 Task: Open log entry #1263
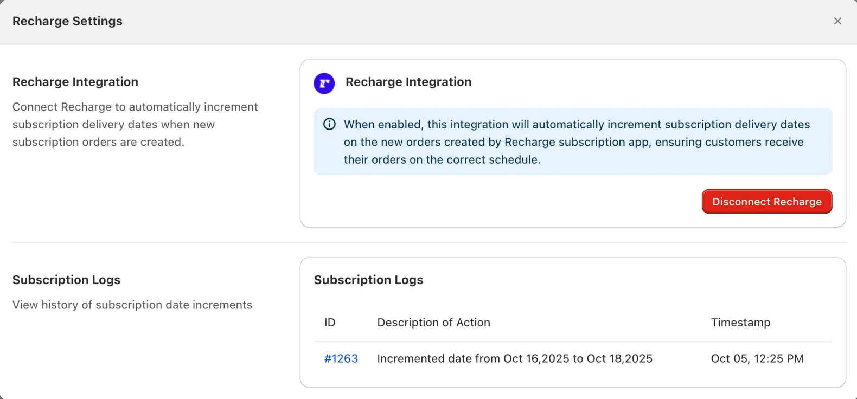click(341, 358)
